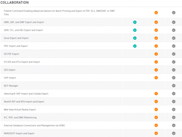Click the Publish Command batch printing description
Screen dimensions: 182x137
(59, 13)
